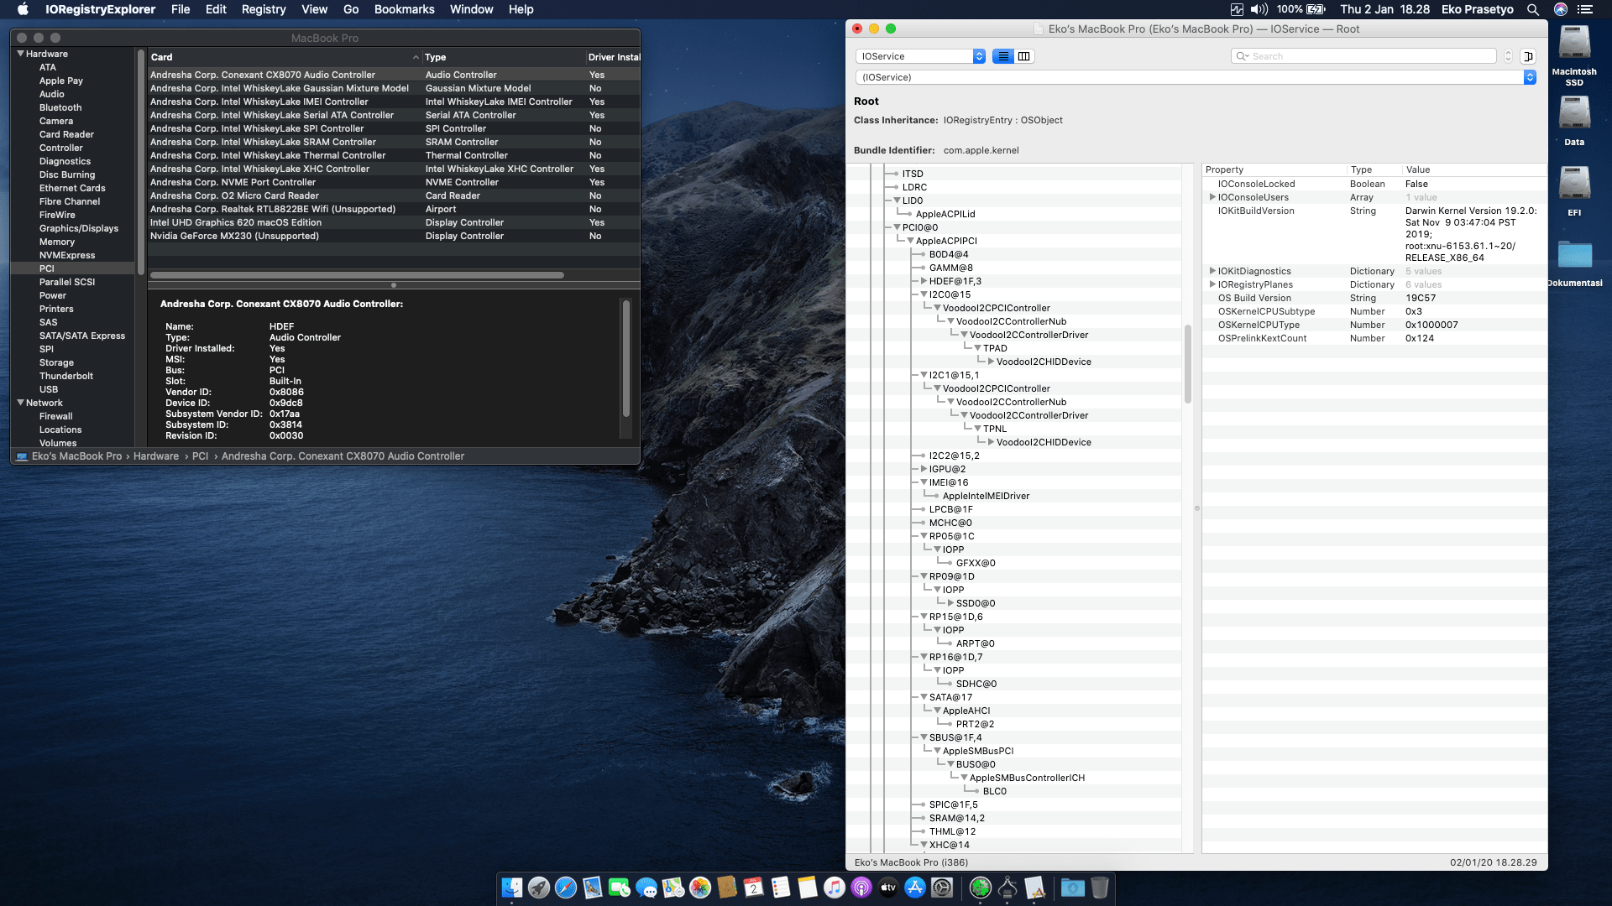Select Intel UHD Graphics 620 macOS Edition row

[394, 222]
